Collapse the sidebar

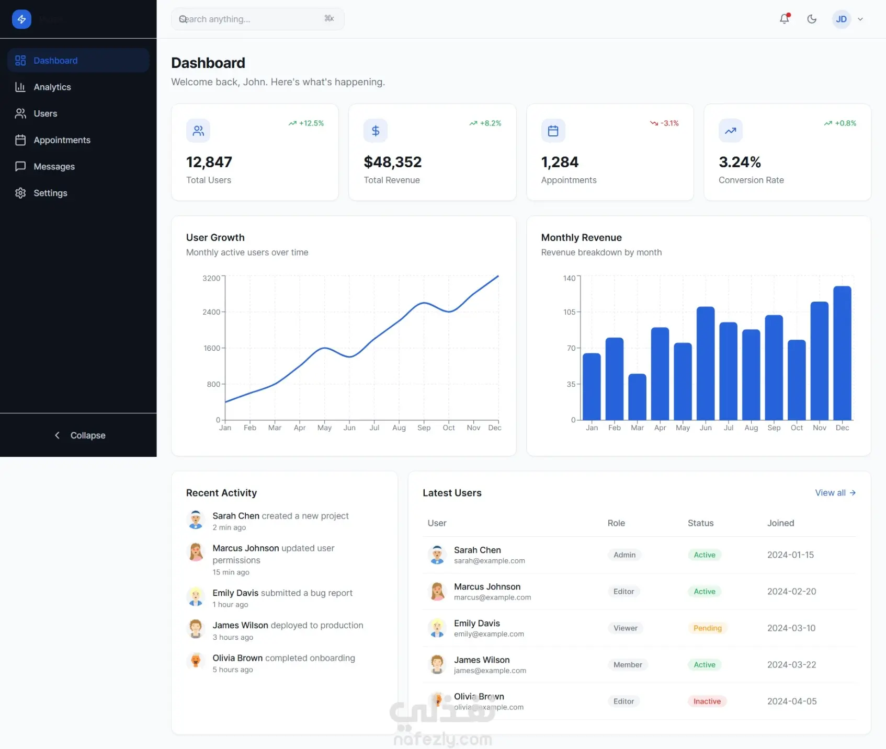pos(78,435)
